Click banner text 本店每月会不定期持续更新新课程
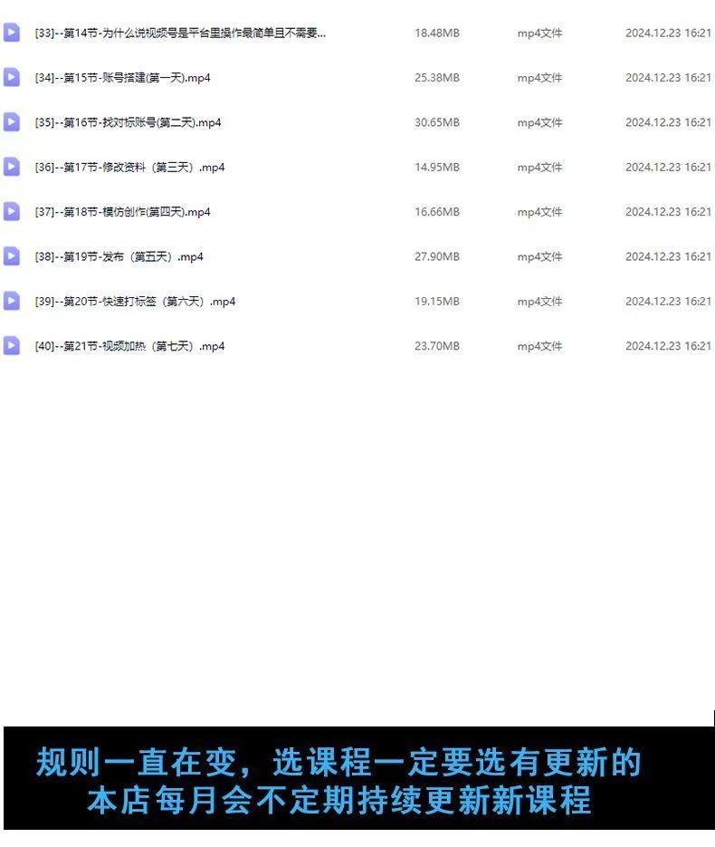Image resolution: width=715 pixels, height=847 pixels. [339, 800]
